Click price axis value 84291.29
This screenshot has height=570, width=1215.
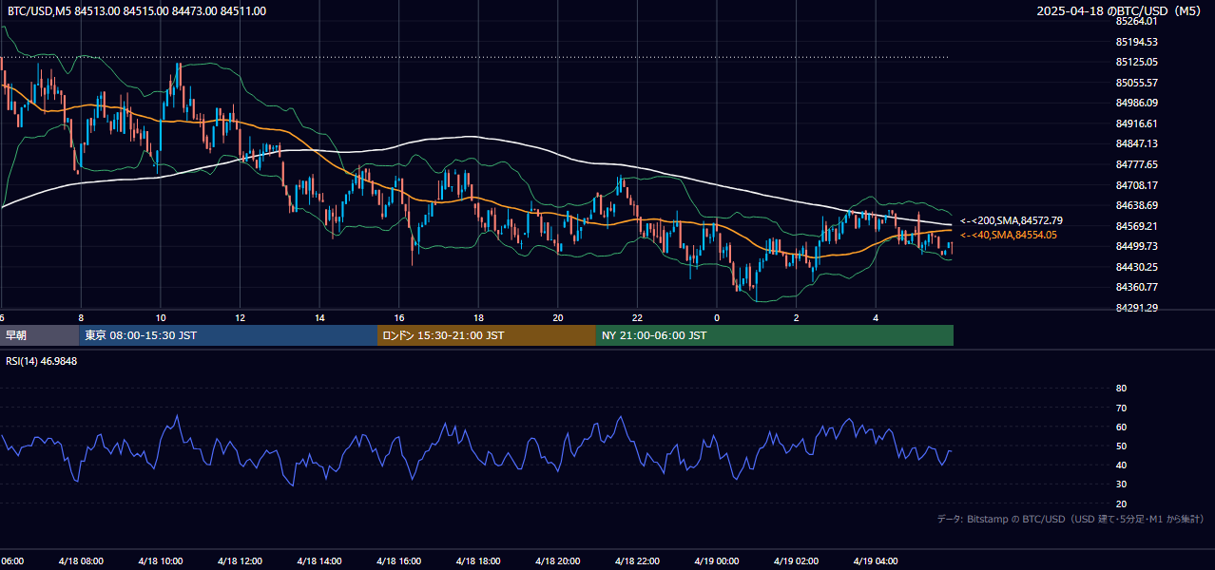click(x=1136, y=308)
